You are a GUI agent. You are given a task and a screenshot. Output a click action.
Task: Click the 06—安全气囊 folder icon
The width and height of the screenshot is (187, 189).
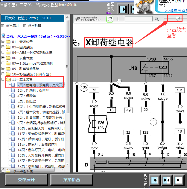pyautogui.click(x=8, y=58)
